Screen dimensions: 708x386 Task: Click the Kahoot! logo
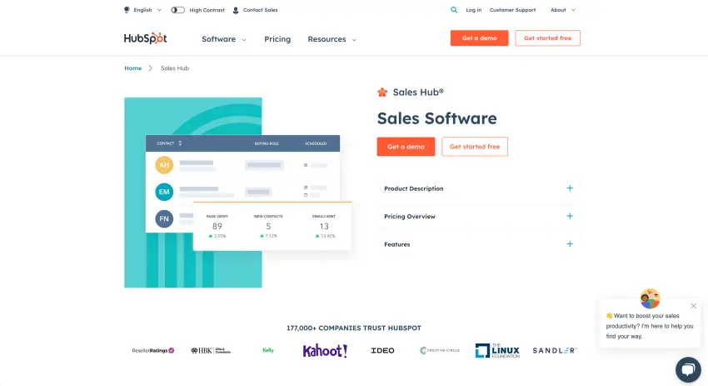tap(325, 350)
